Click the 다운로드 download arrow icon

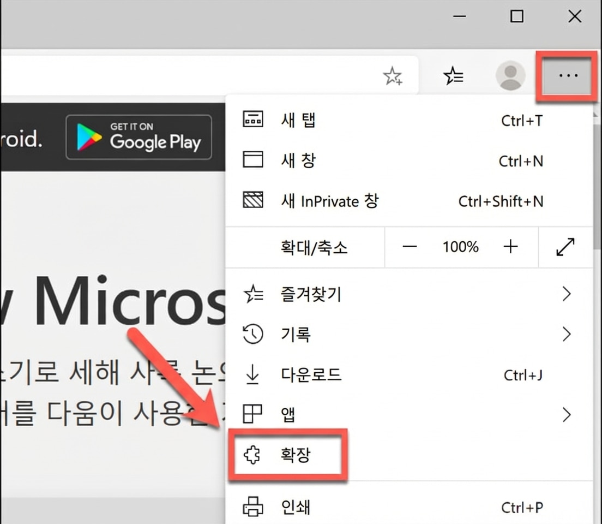(x=252, y=375)
